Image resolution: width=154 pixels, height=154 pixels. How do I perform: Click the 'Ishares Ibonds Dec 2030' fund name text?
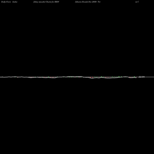(x=86, y=2)
